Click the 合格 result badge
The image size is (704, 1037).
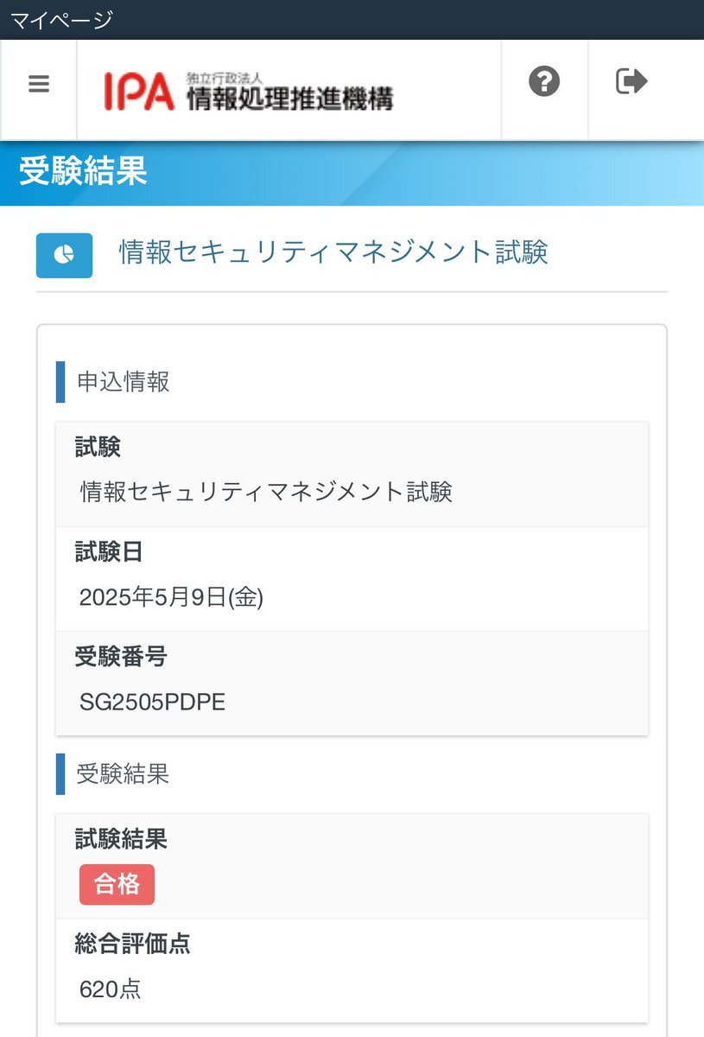pyautogui.click(x=117, y=885)
